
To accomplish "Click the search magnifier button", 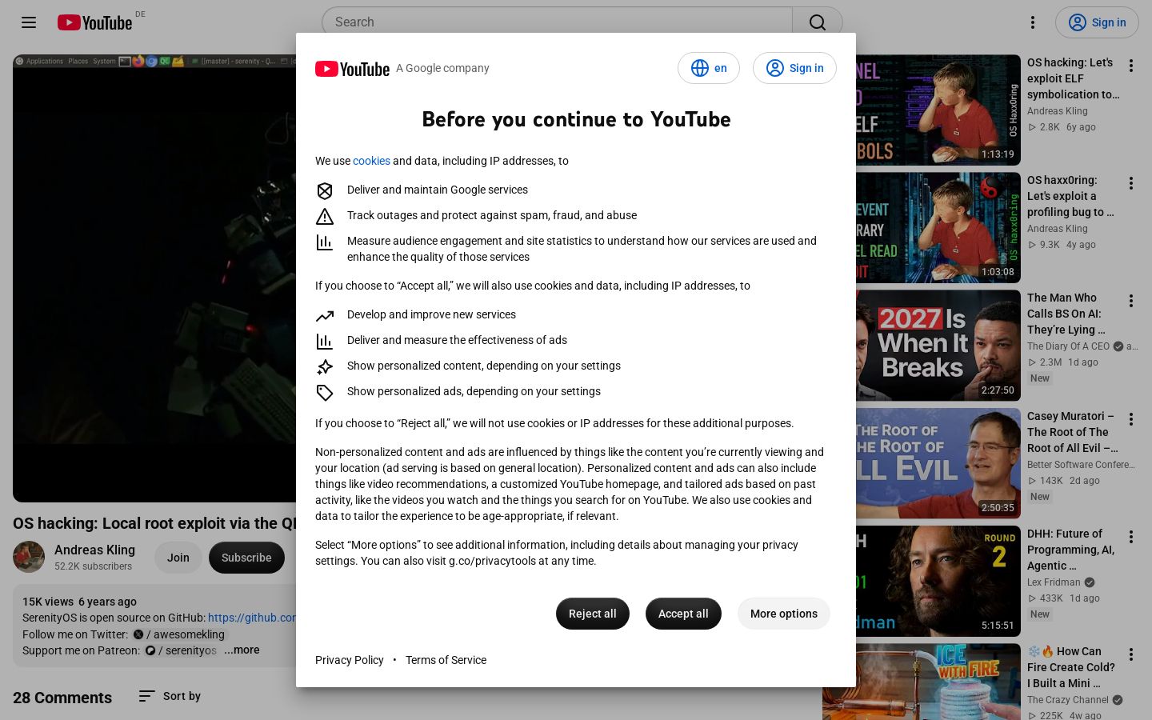I will (818, 22).
